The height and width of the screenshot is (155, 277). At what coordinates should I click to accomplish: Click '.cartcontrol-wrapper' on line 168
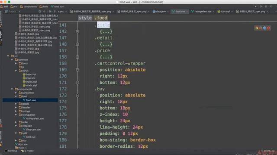[x=120, y=63]
